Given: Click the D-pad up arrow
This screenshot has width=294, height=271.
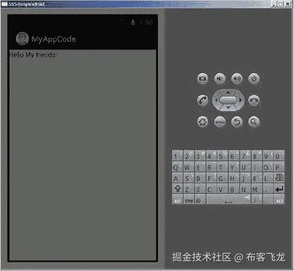Looking at the screenshot, I should [228, 92].
